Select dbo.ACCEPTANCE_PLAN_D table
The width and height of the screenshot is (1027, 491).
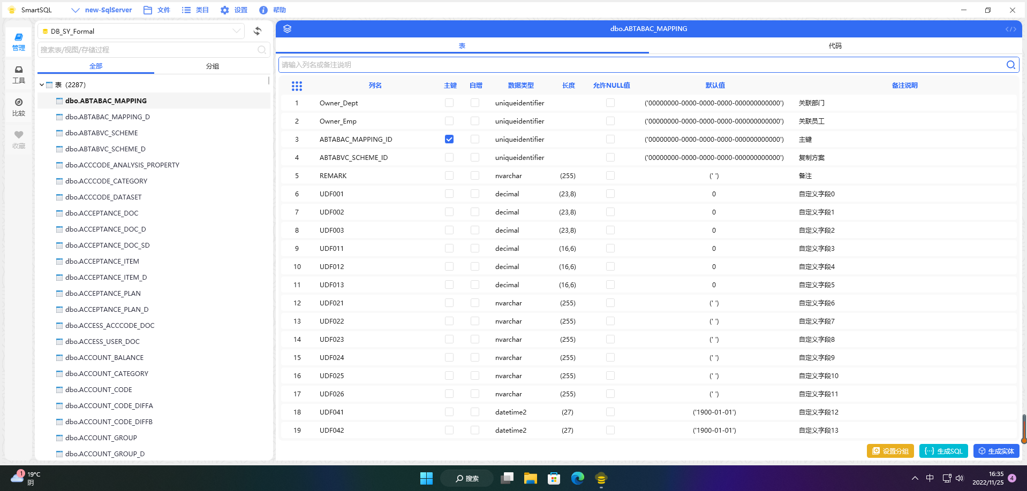107,310
